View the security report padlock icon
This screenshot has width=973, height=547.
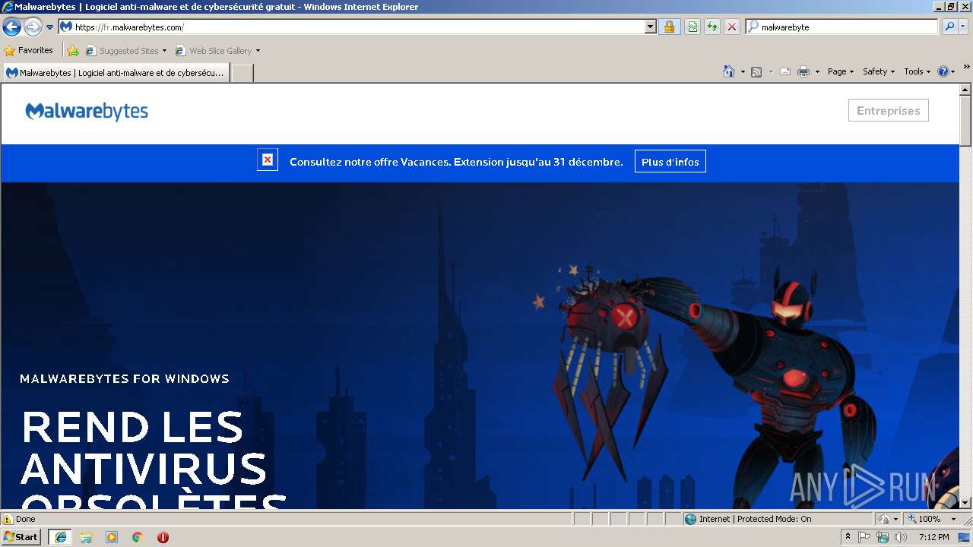[669, 27]
